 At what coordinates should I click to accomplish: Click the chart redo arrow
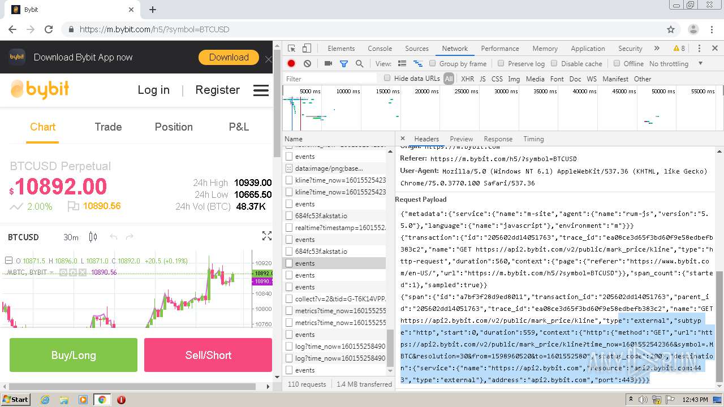pyautogui.click(x=130, y=237)
